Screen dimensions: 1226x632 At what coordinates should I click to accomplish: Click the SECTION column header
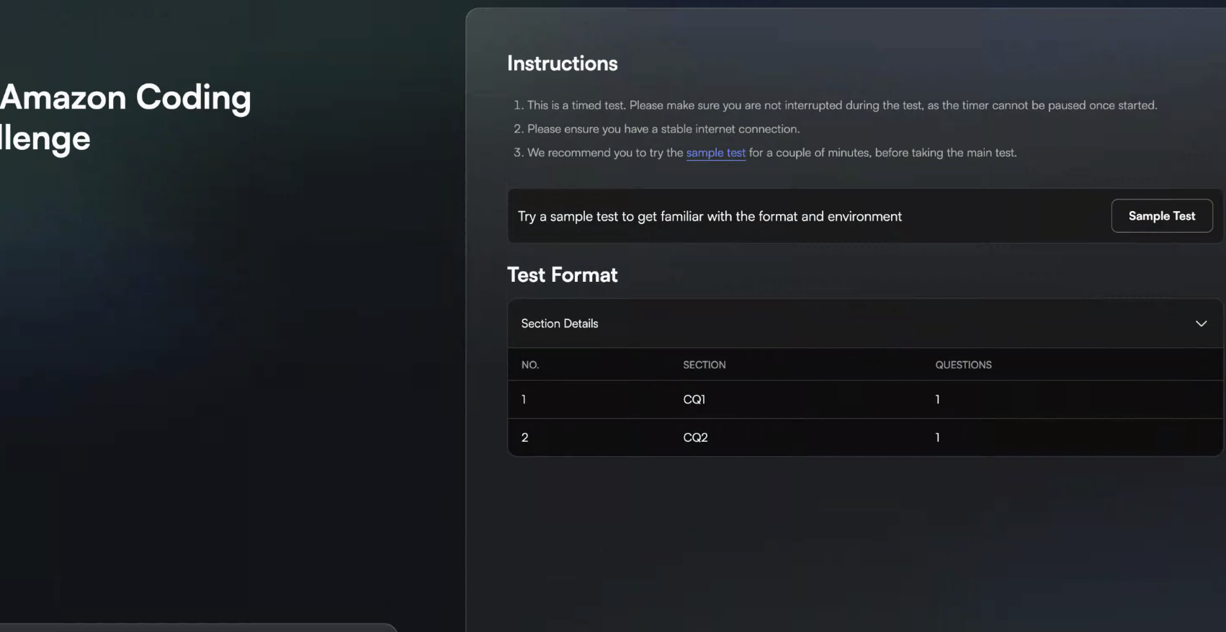[x=704, y=365]
